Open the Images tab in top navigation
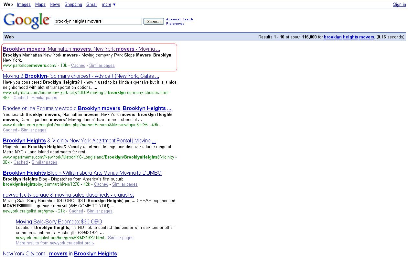This screenshot has width=408, height=257. (x=24, y=4)
